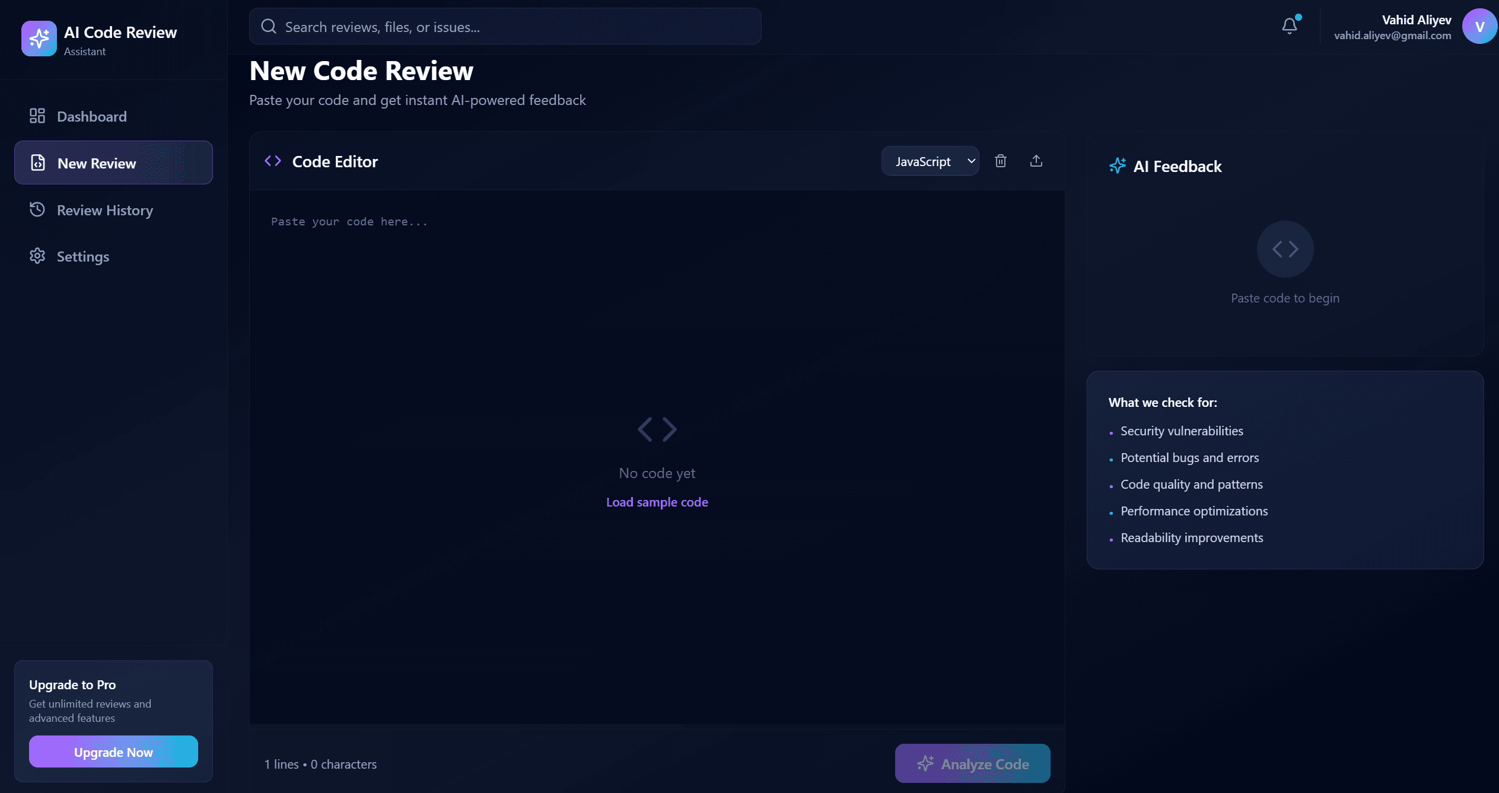The image size is (1499, 793).
Task: Click Vahid Aliyev user name
Action: (1417, 20)
